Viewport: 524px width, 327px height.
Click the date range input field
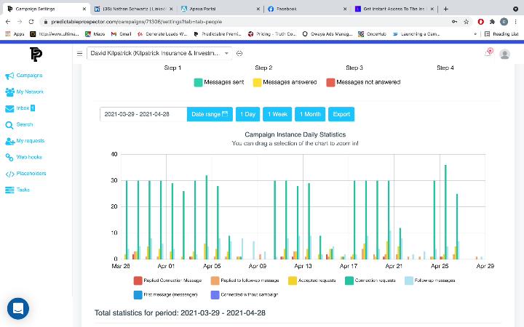[x=143, y=114]
